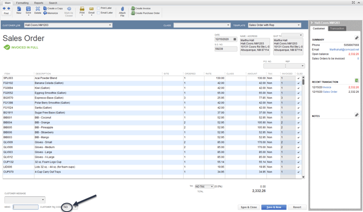Save the sales order from the toolbar

(x=28, y=11)
